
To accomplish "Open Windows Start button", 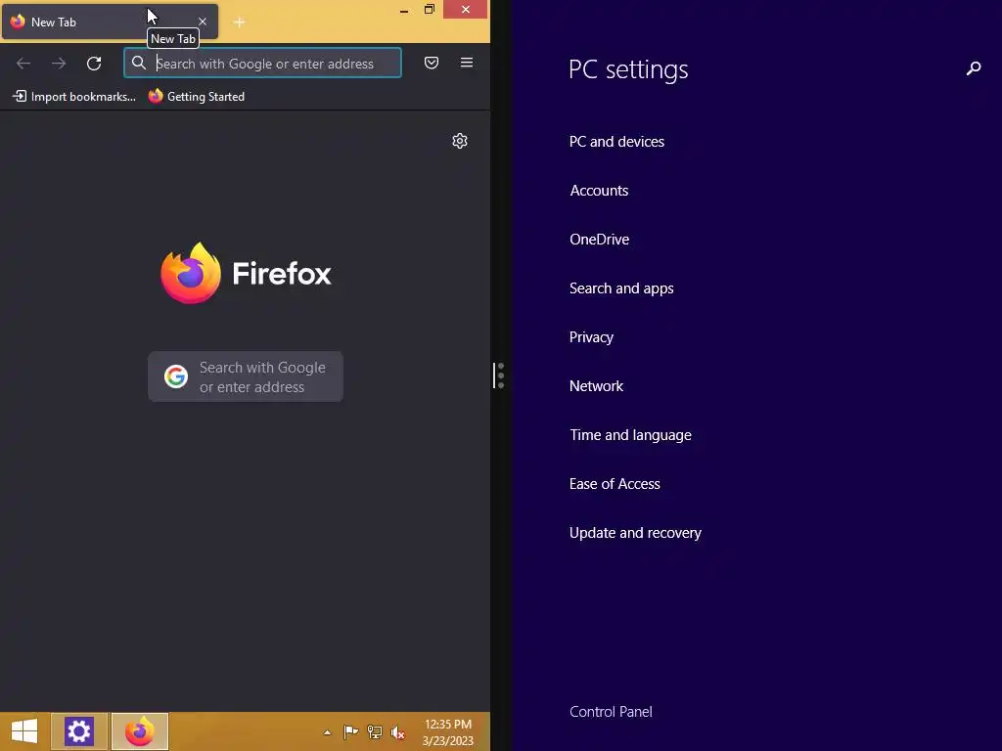I will [24, 731].
